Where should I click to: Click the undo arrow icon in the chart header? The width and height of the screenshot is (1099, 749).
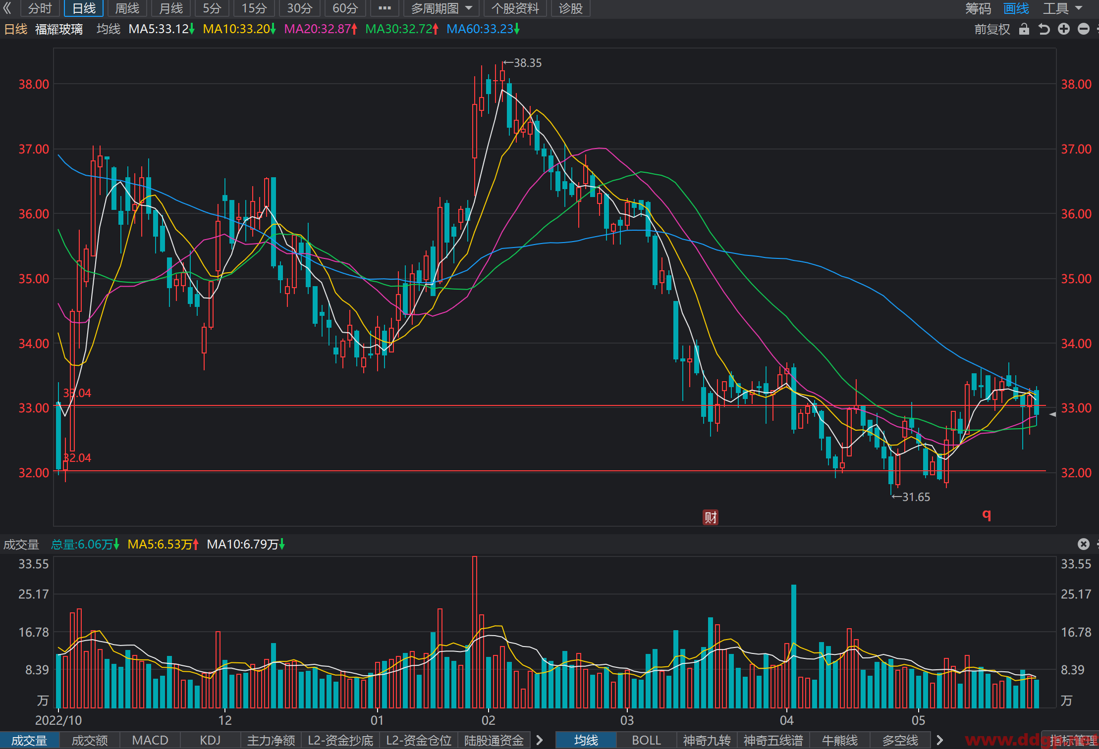(x=1044, y=29)
